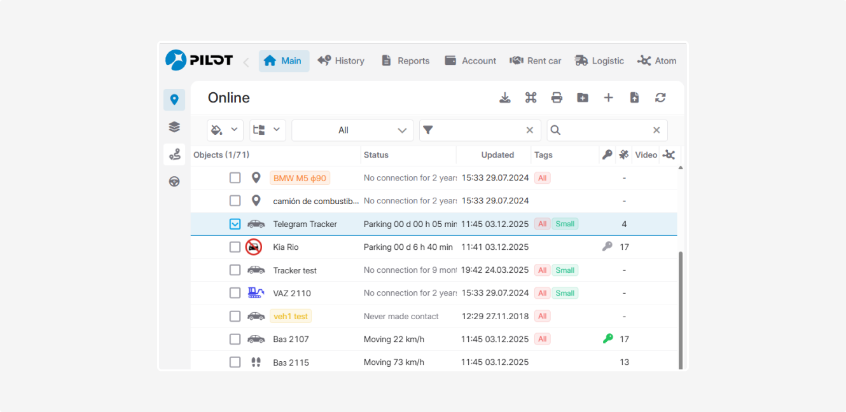846x412 pixels.
Task: Expand the paint bucket color dropdown
Action: tap(225, 130)
